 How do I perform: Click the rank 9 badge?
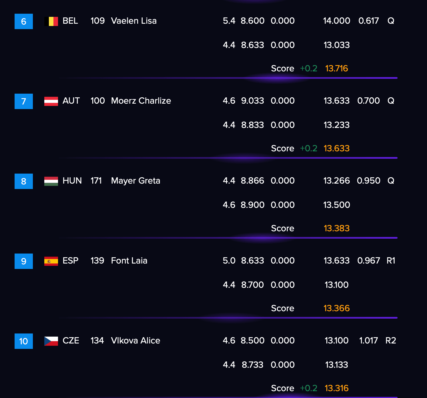[24, 261]
